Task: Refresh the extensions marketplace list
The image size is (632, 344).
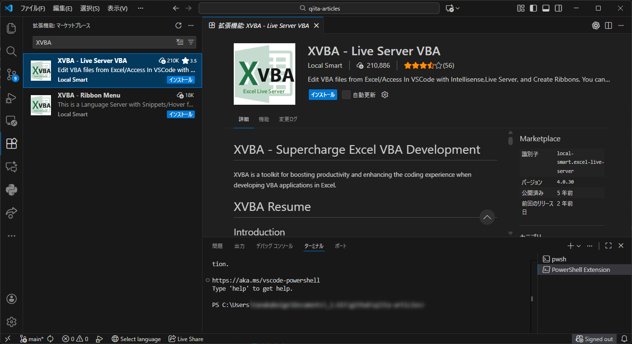Action: 178,25
